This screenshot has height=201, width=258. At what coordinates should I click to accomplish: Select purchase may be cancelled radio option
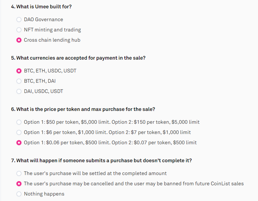tap(19, 184)
